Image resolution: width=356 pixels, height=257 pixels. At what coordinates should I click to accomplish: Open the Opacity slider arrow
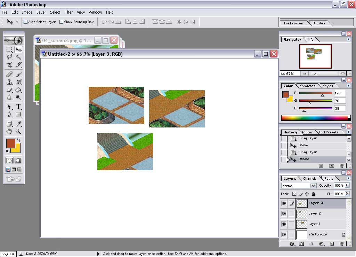point(347,185)
